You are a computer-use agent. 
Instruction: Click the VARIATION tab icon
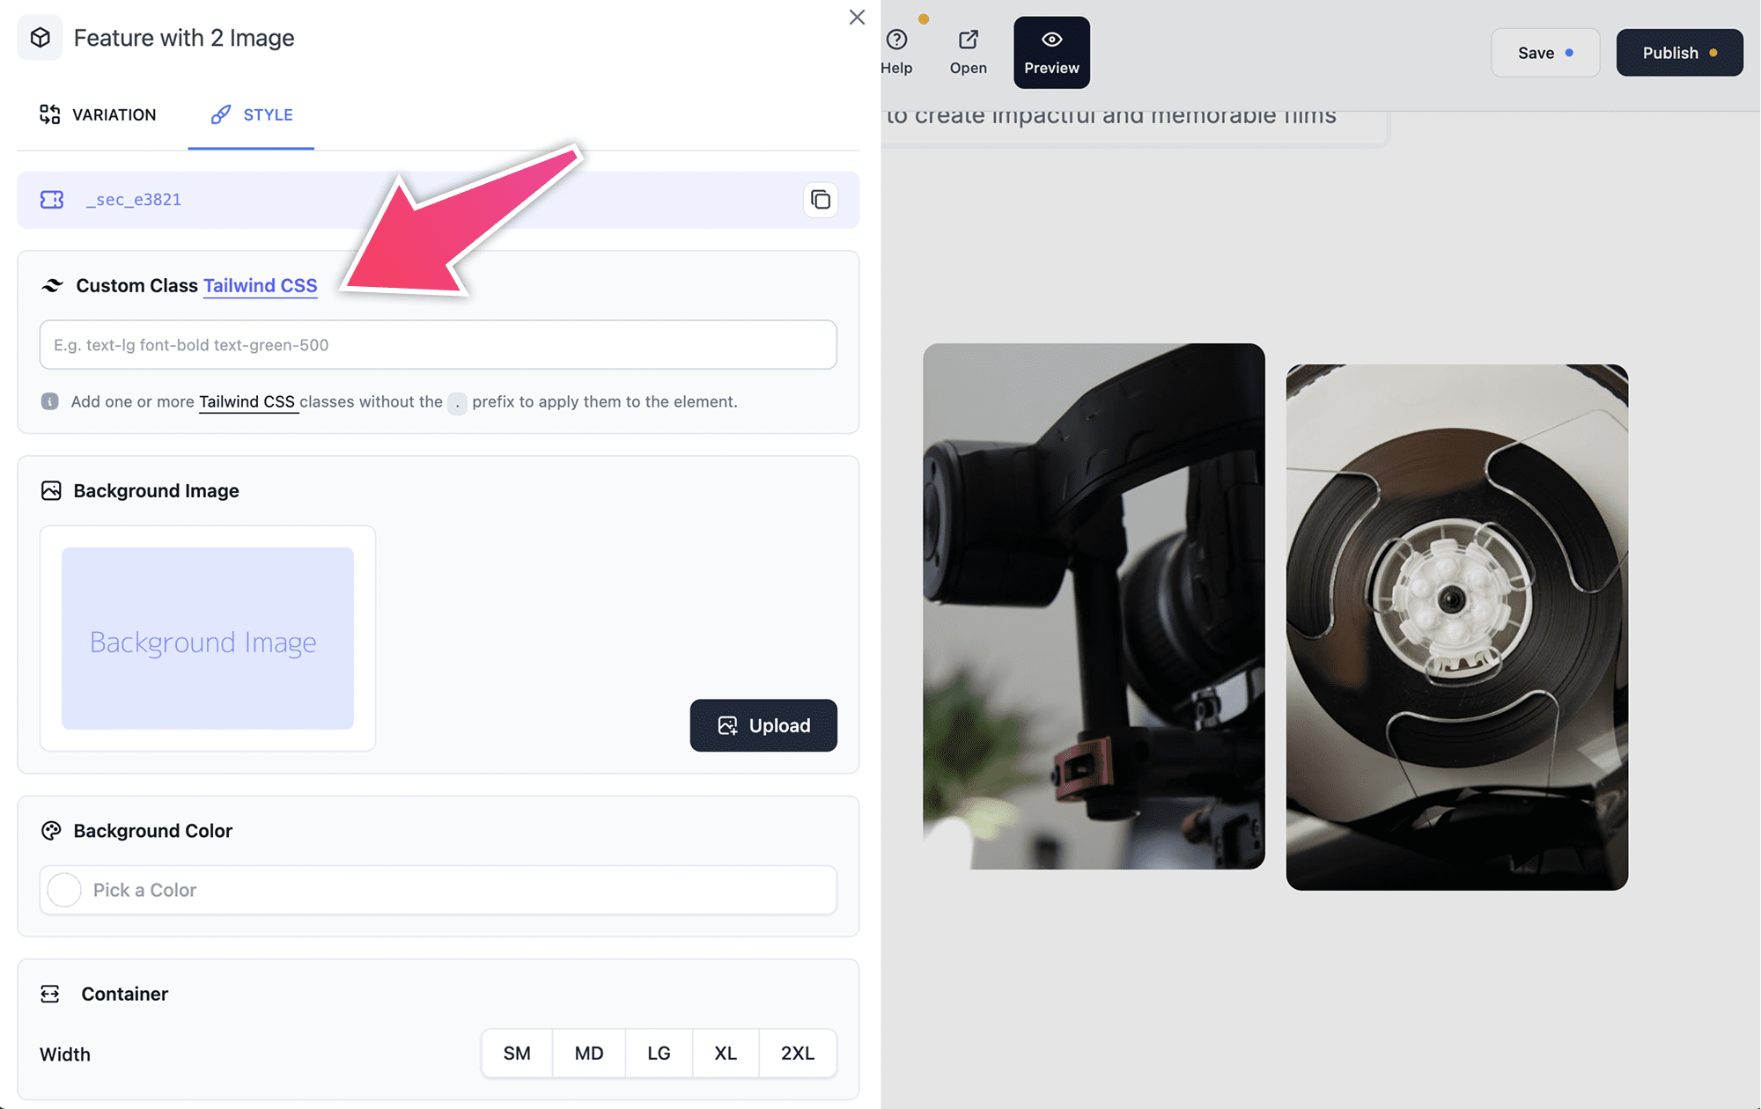(50, 114)
